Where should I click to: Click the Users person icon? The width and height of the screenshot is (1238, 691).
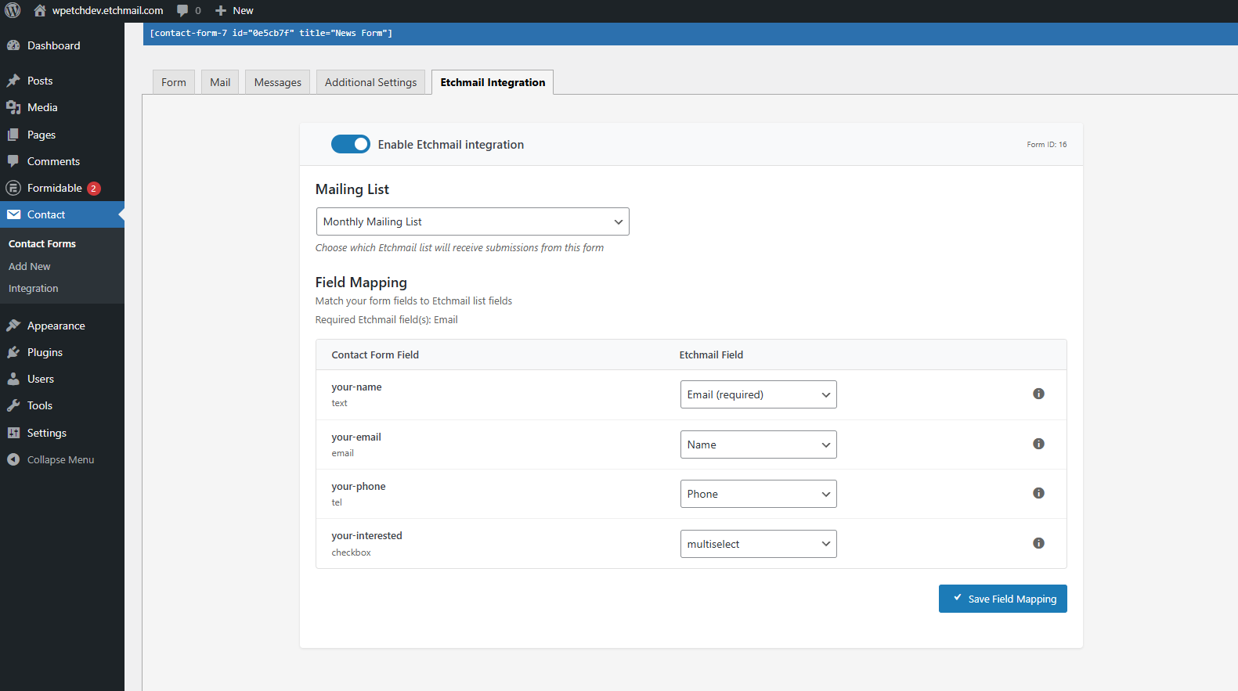click(13, 379)
